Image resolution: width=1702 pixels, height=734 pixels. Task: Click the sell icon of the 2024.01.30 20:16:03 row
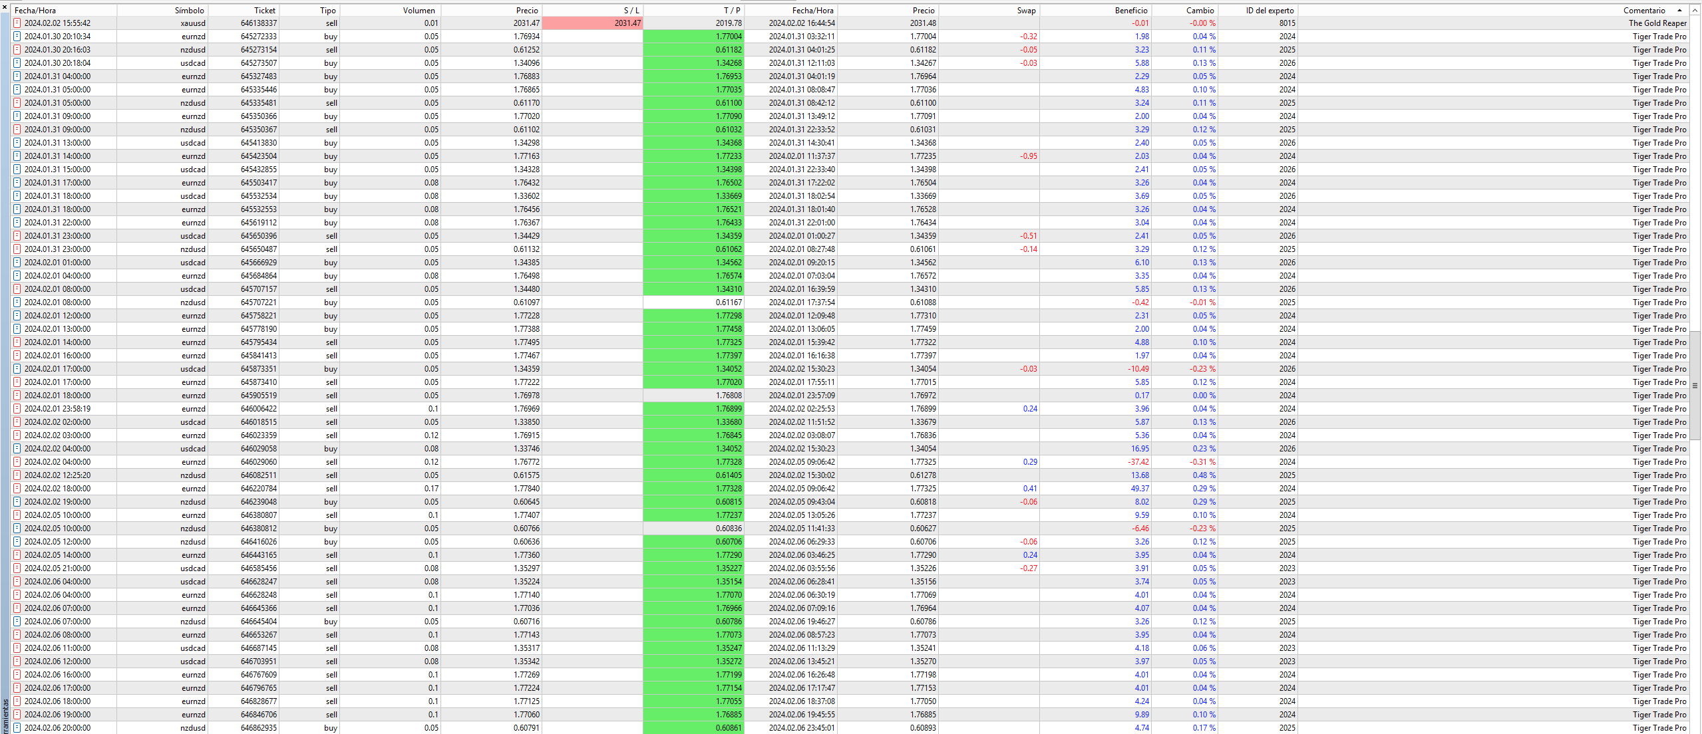(x=17, y=50)
